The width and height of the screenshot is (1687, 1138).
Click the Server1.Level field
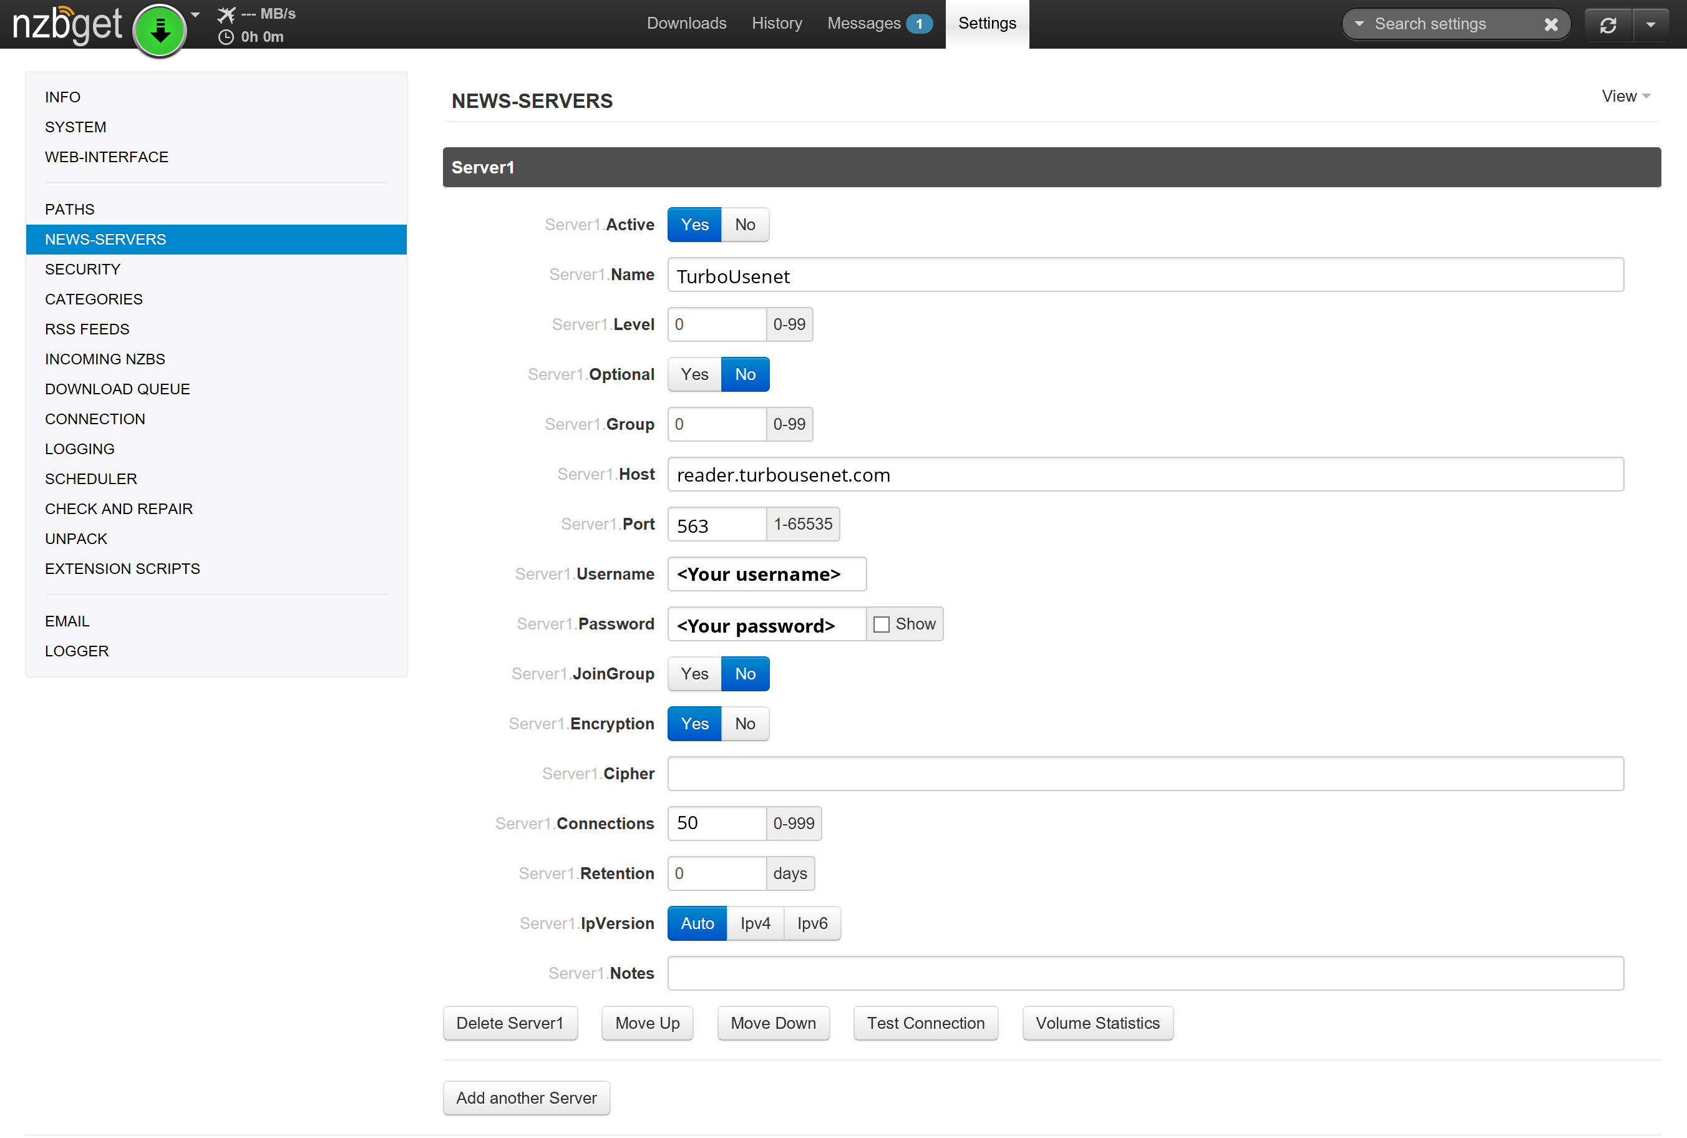[x=717, y=324]
